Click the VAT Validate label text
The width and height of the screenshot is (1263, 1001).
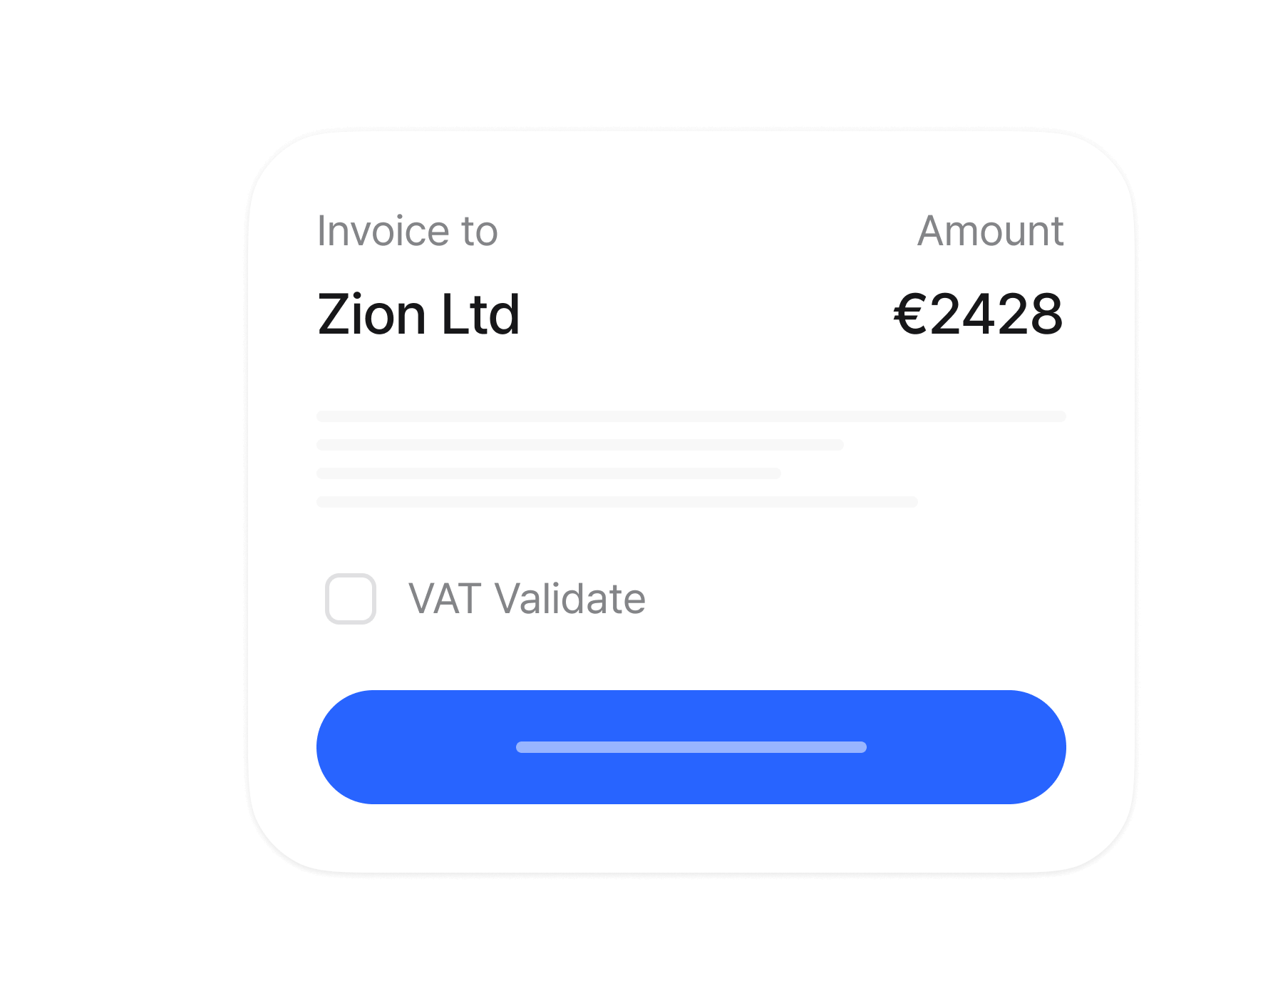527,598
